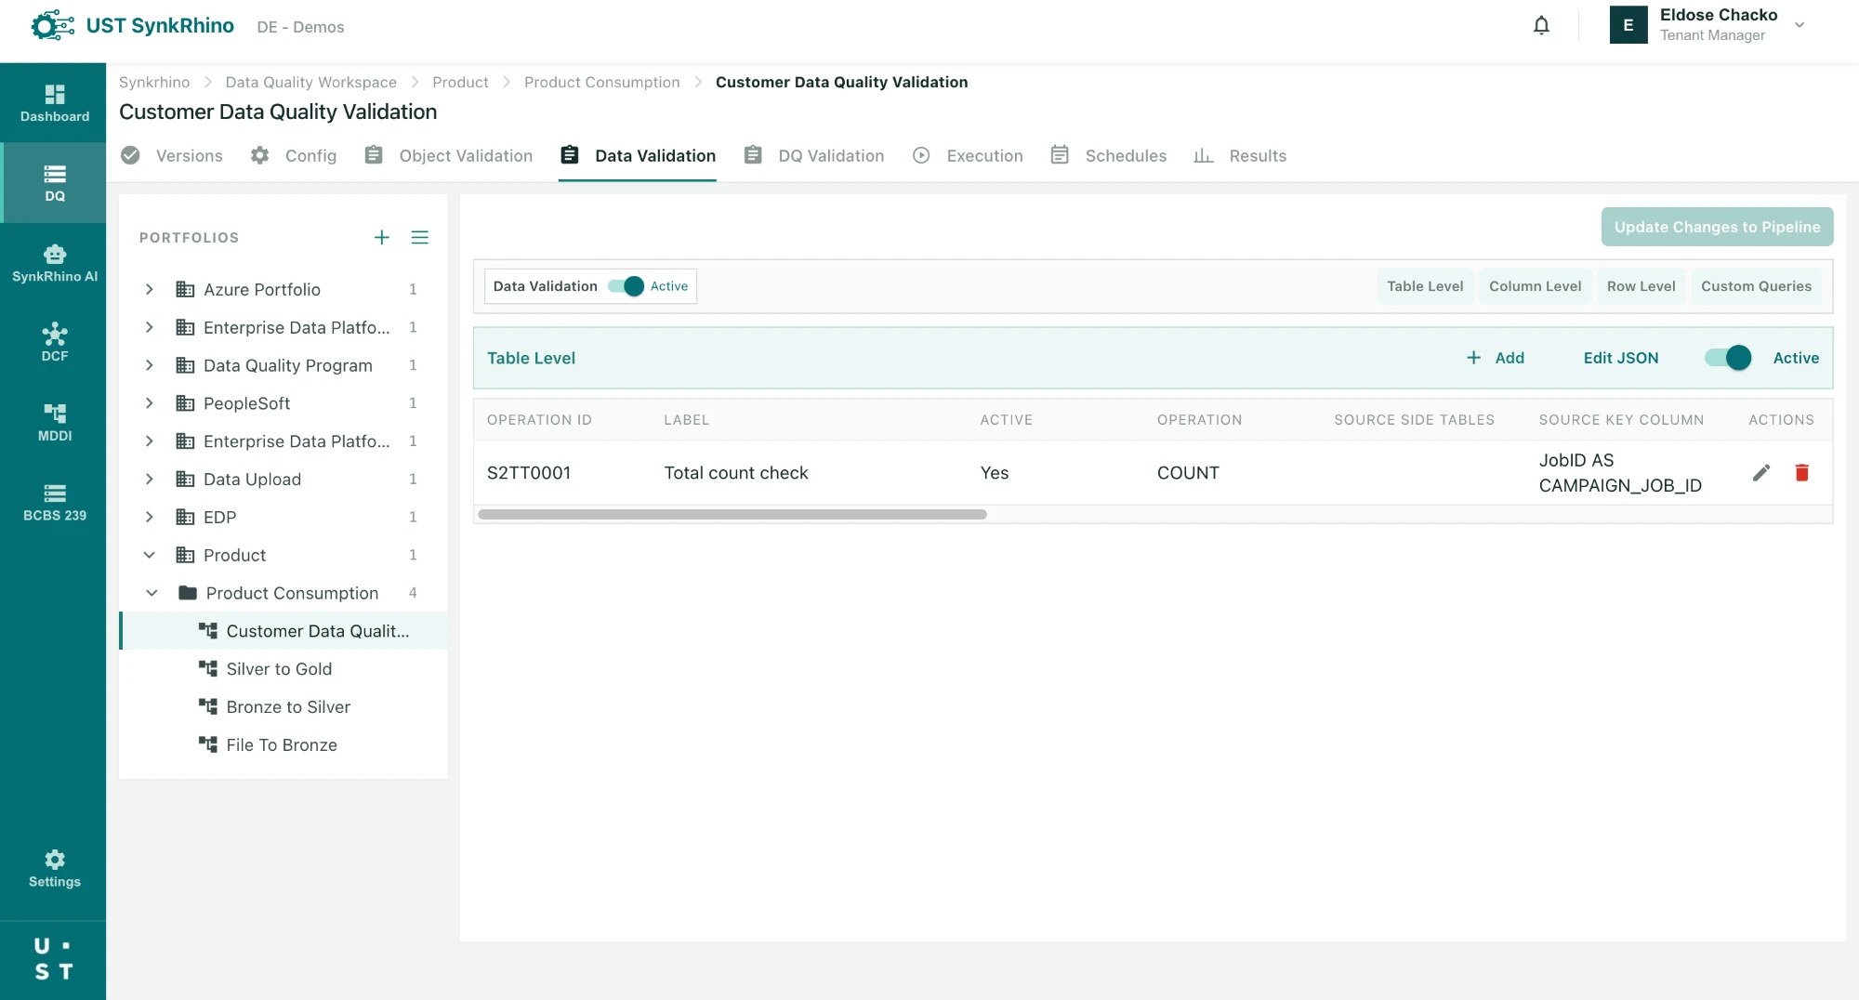The image size is (1859, 1000).
Task: Toggle the Data Validation Active switch
Action: (626, 286)
